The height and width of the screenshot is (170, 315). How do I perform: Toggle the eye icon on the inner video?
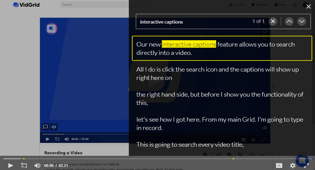(54, 127)
